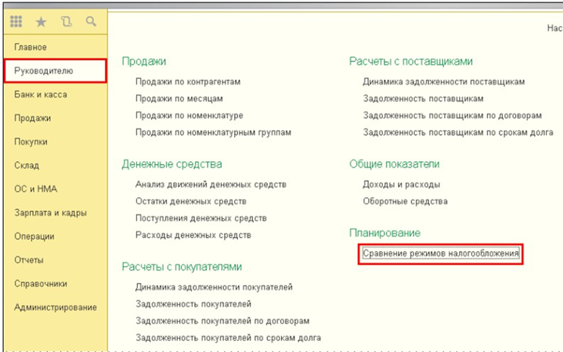This screenshot has width=563, height=352.
Task: Open Задолженность покупателей report
Action: pos(193,304)
